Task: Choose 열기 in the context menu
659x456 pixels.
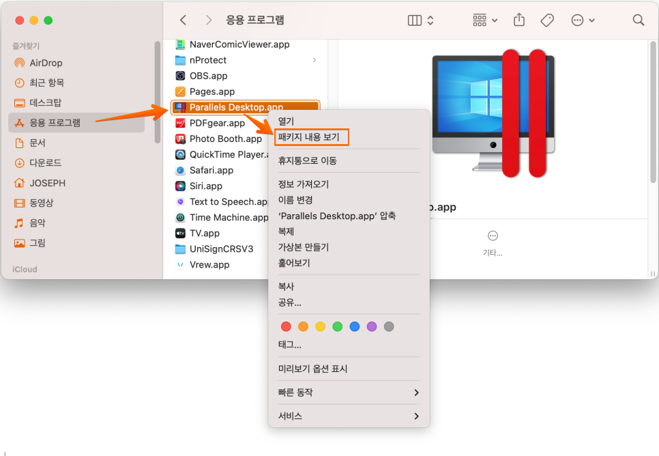Action: coord(349,122)
